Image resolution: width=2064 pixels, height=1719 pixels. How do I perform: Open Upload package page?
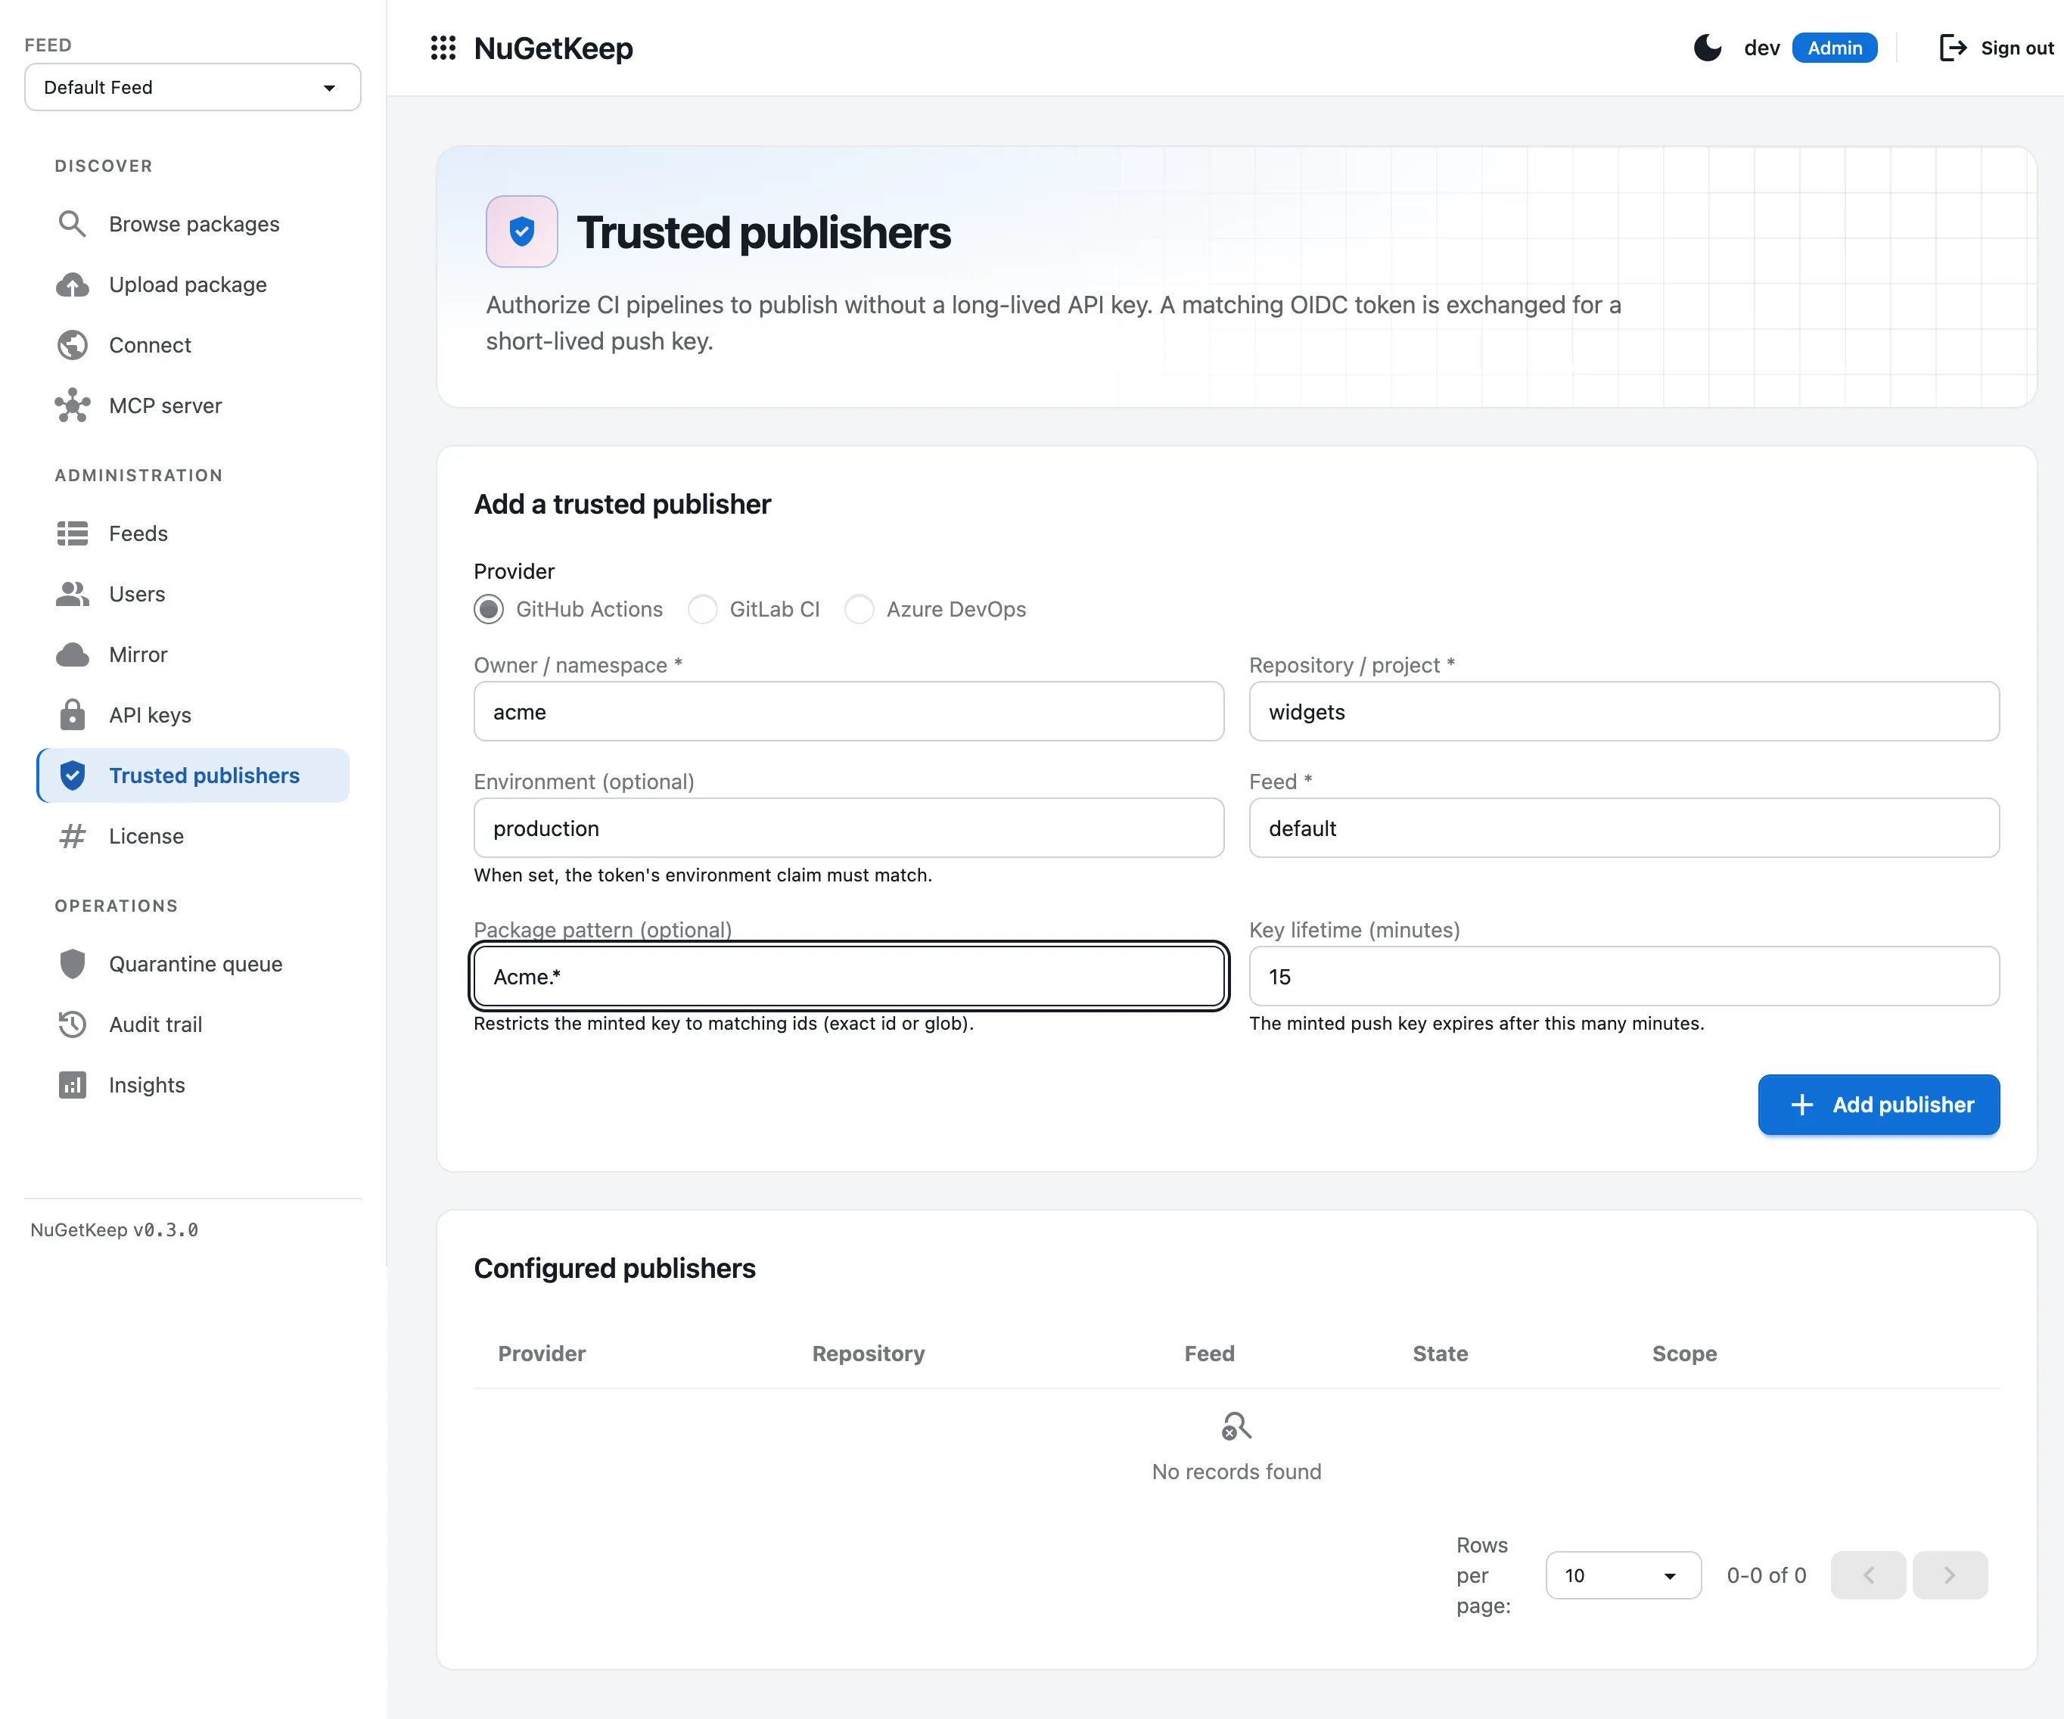(194, 285)
